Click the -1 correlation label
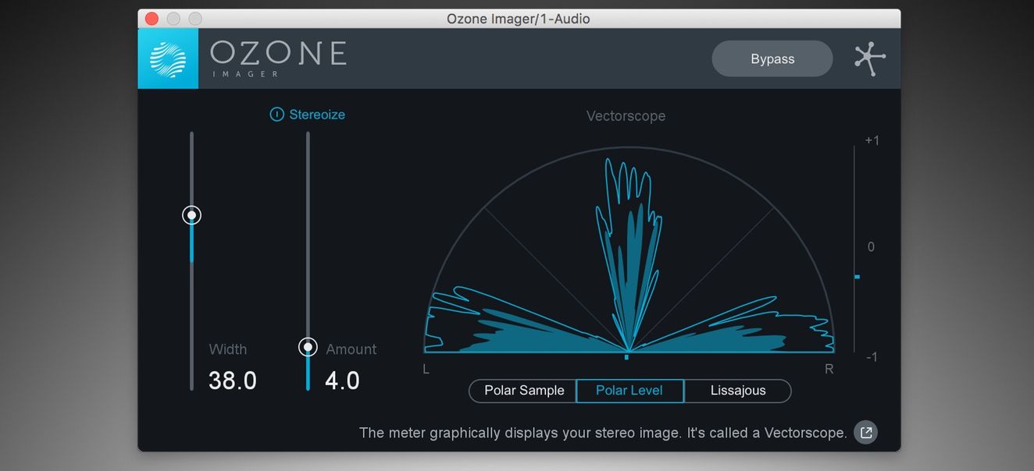 [872, 357]
